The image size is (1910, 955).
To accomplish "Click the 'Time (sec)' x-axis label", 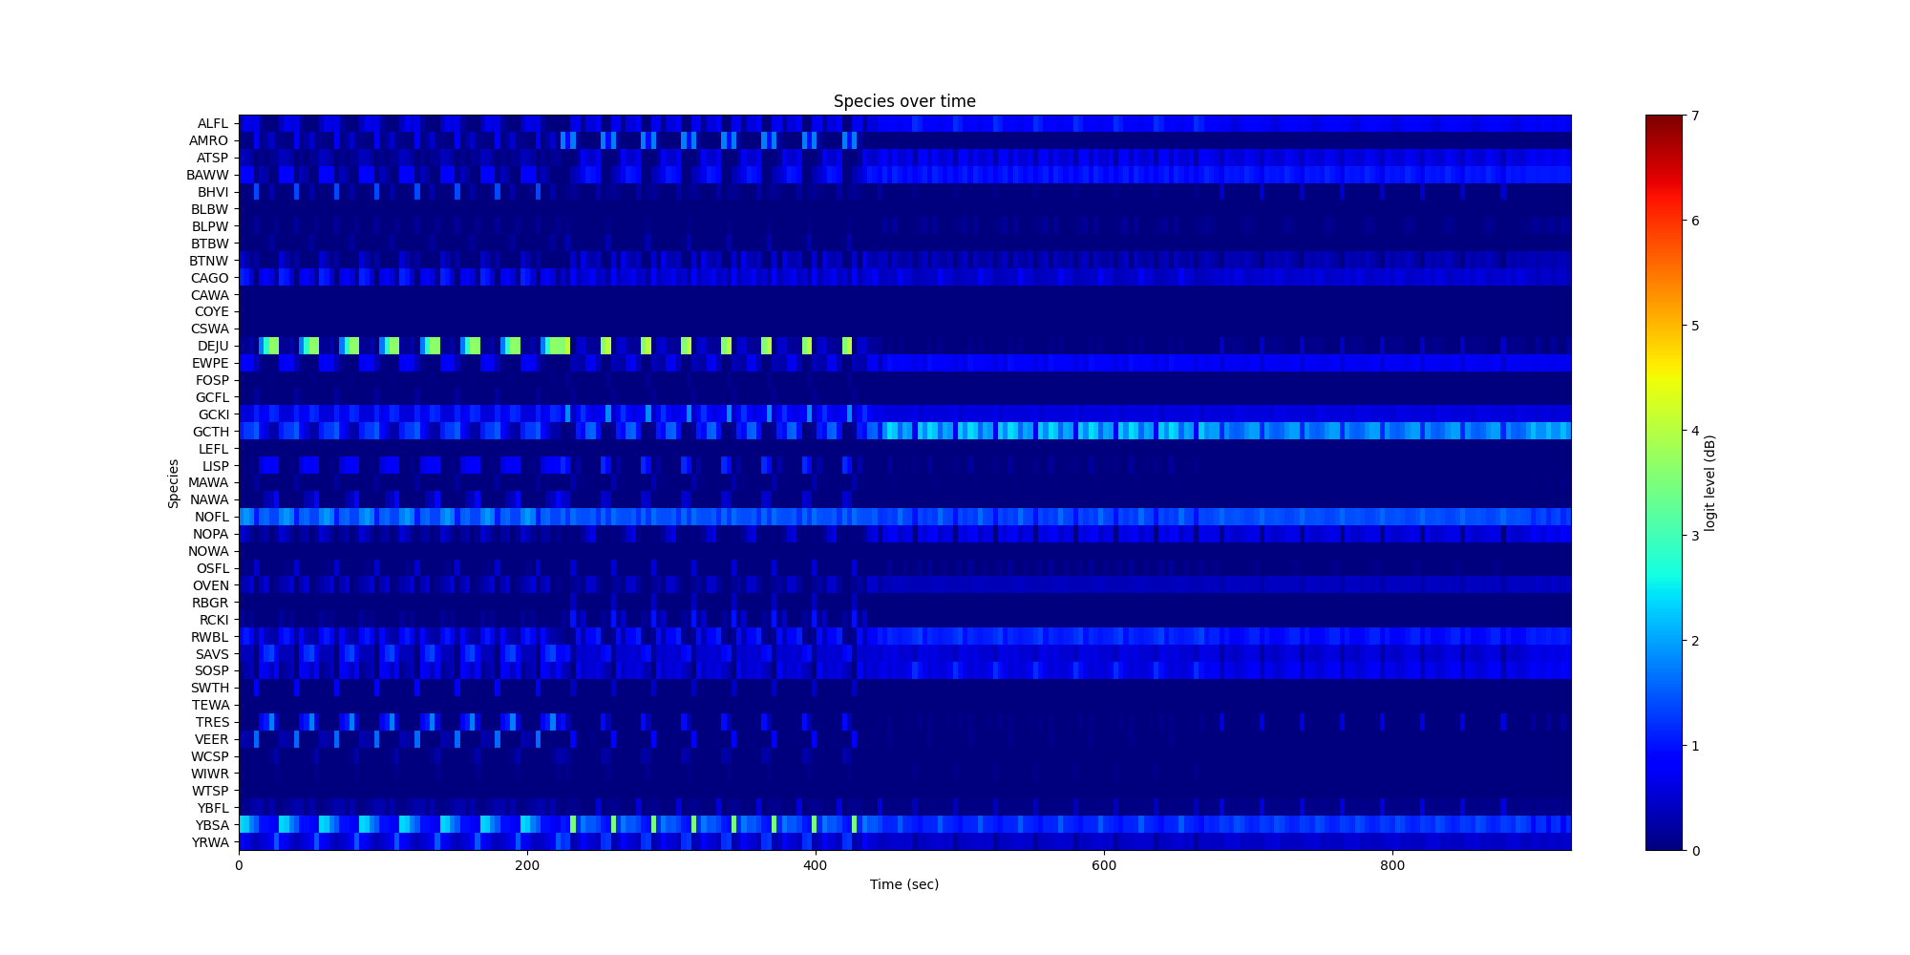I will click(x=903, y=884).
